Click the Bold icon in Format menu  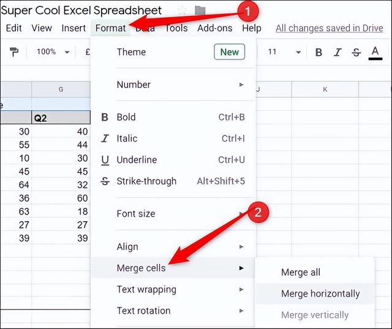click(x=105, y=117)
